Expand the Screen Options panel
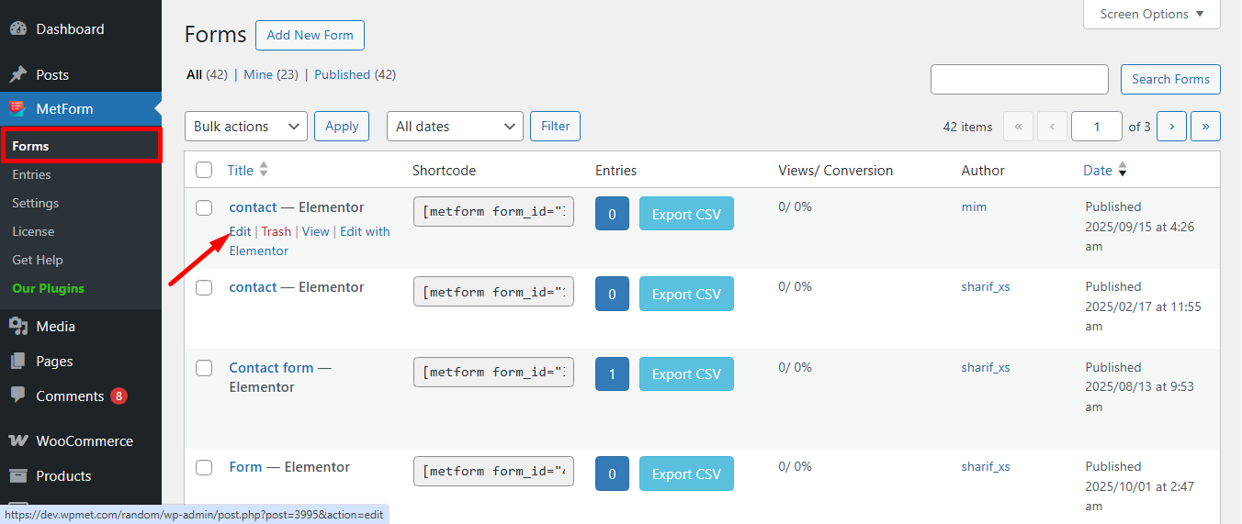This screenshot has height=524, width=1242. 1152,14
